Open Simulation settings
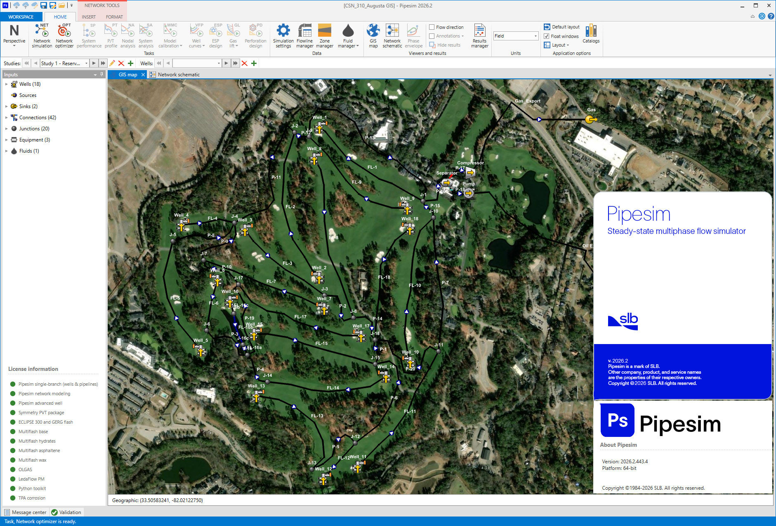Image resolution: width=776 pixels, height=526 pixels. [x=283, y=35]
